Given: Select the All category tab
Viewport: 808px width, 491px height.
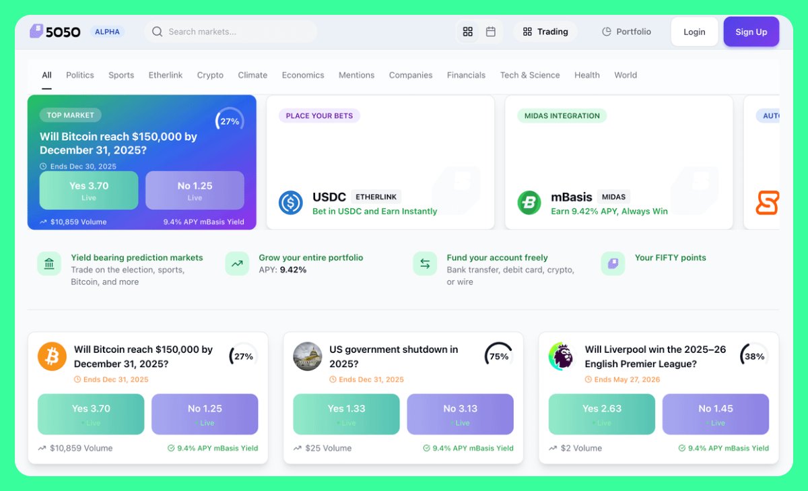Looking at the screenshot, I should [x=46, y=75].
